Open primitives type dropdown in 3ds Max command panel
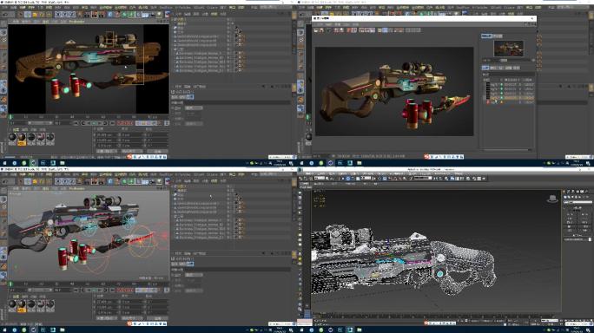 (x=578, y=202)
